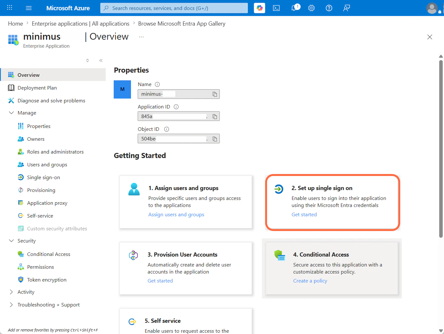The width and height of the screenshot is (444, 334).
Task: Collapse the Security section
Action: click(11, 241)
